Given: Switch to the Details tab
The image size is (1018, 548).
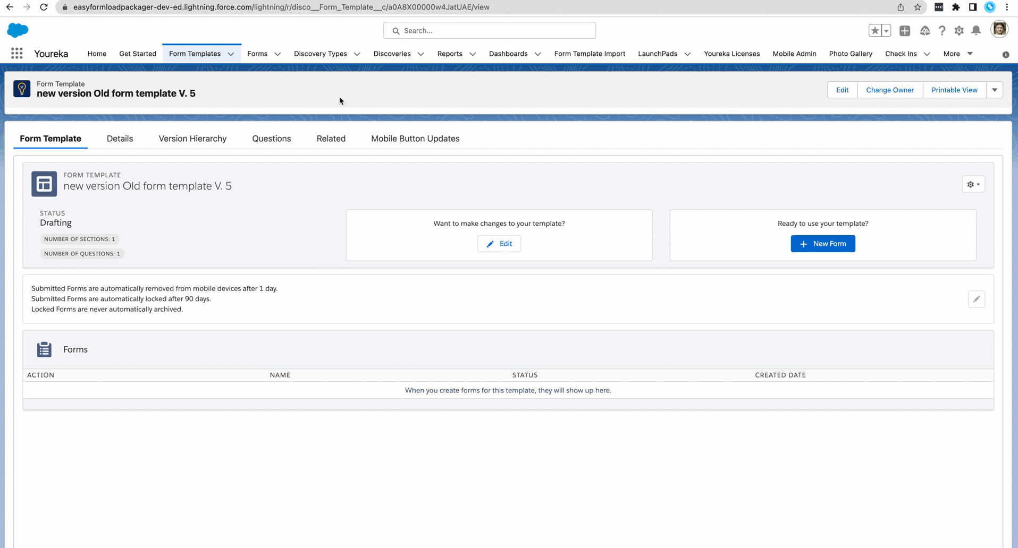Looking at the screenshot, I should [120, 139].
